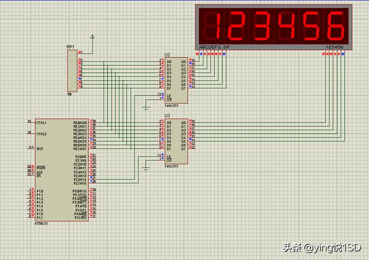Viewport: 369px width, 260px height.
Task: Click the 'U3' reference label
Action: coord(167,116)
